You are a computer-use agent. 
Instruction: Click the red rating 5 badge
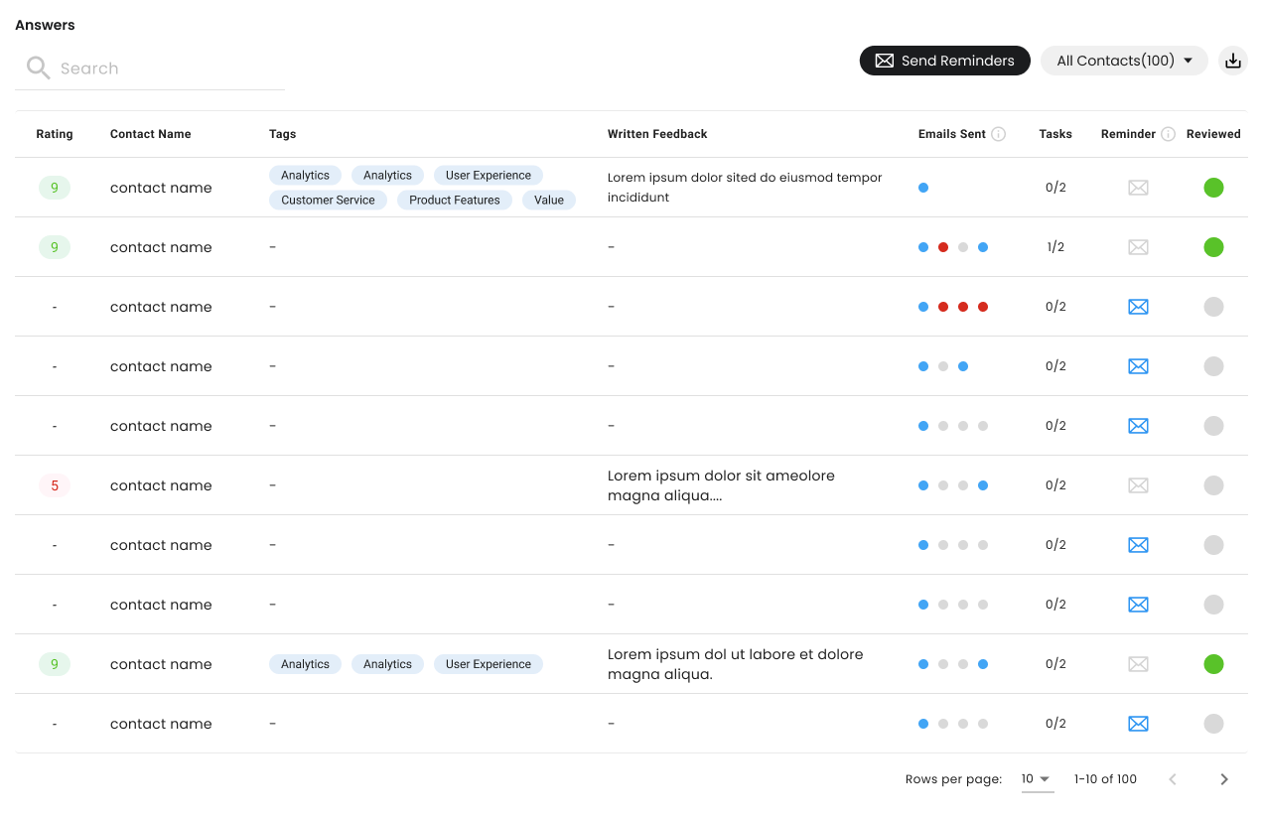click(x=55, y=485)
